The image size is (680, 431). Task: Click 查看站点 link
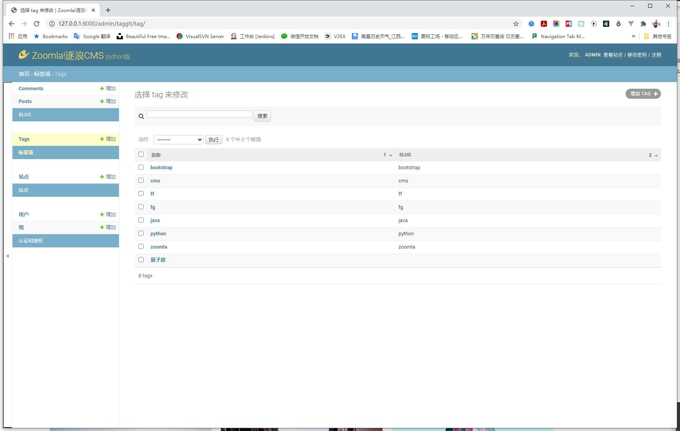click(x=613, y=55)
